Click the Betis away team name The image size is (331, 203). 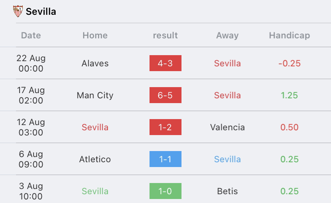(227, 191)
